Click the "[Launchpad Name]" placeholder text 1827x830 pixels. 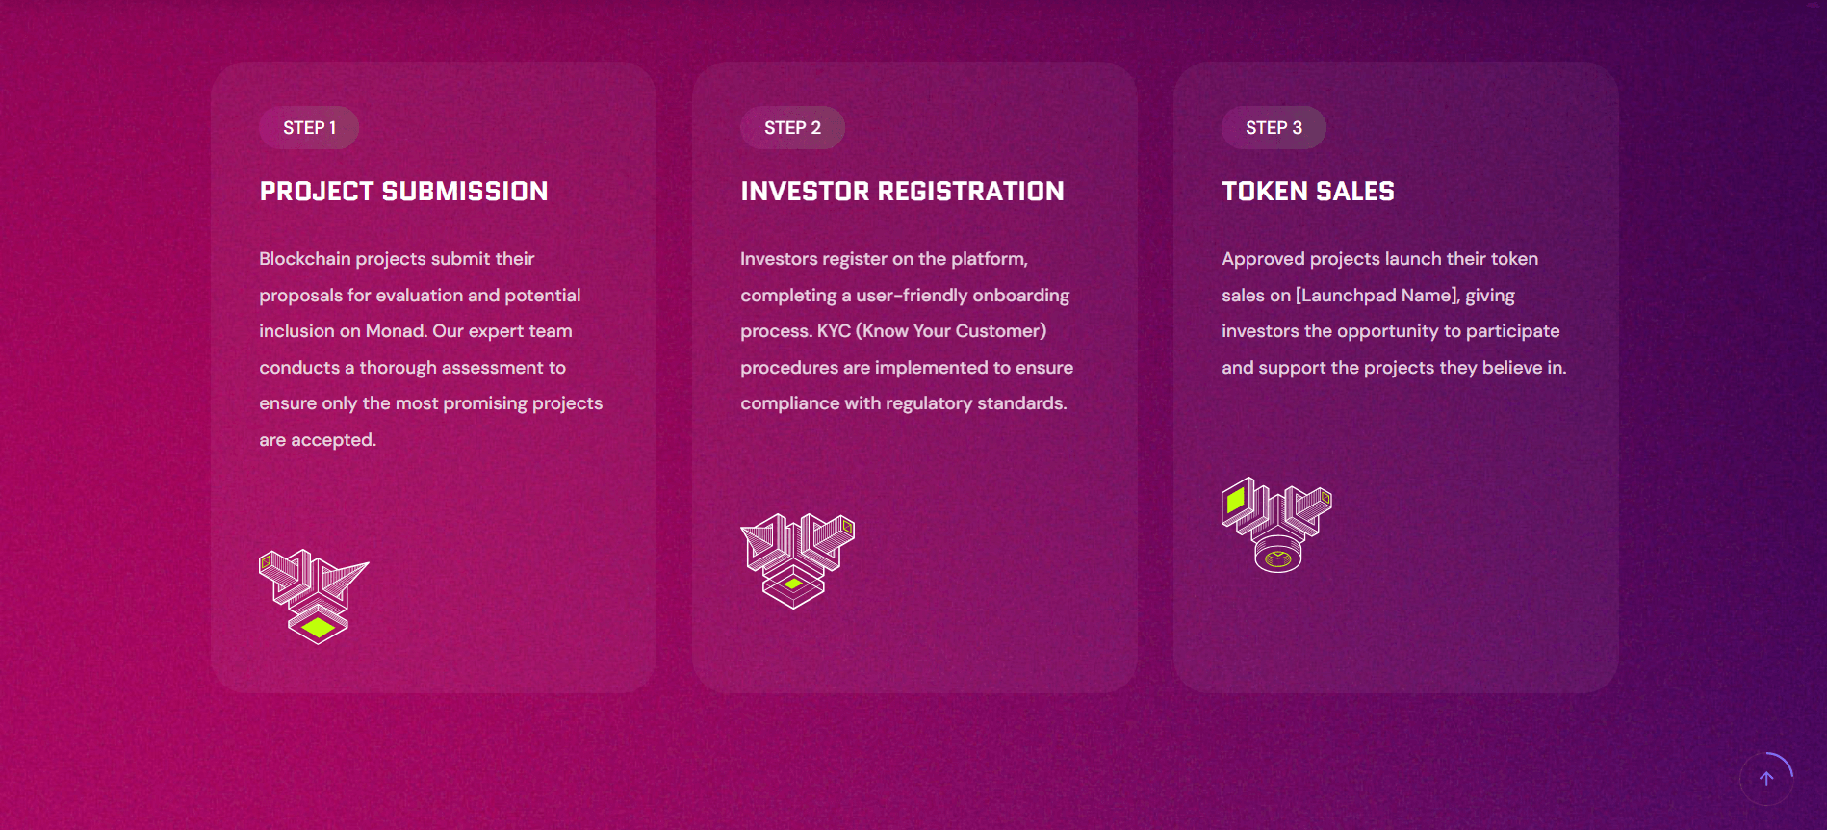click(1377, 296)
